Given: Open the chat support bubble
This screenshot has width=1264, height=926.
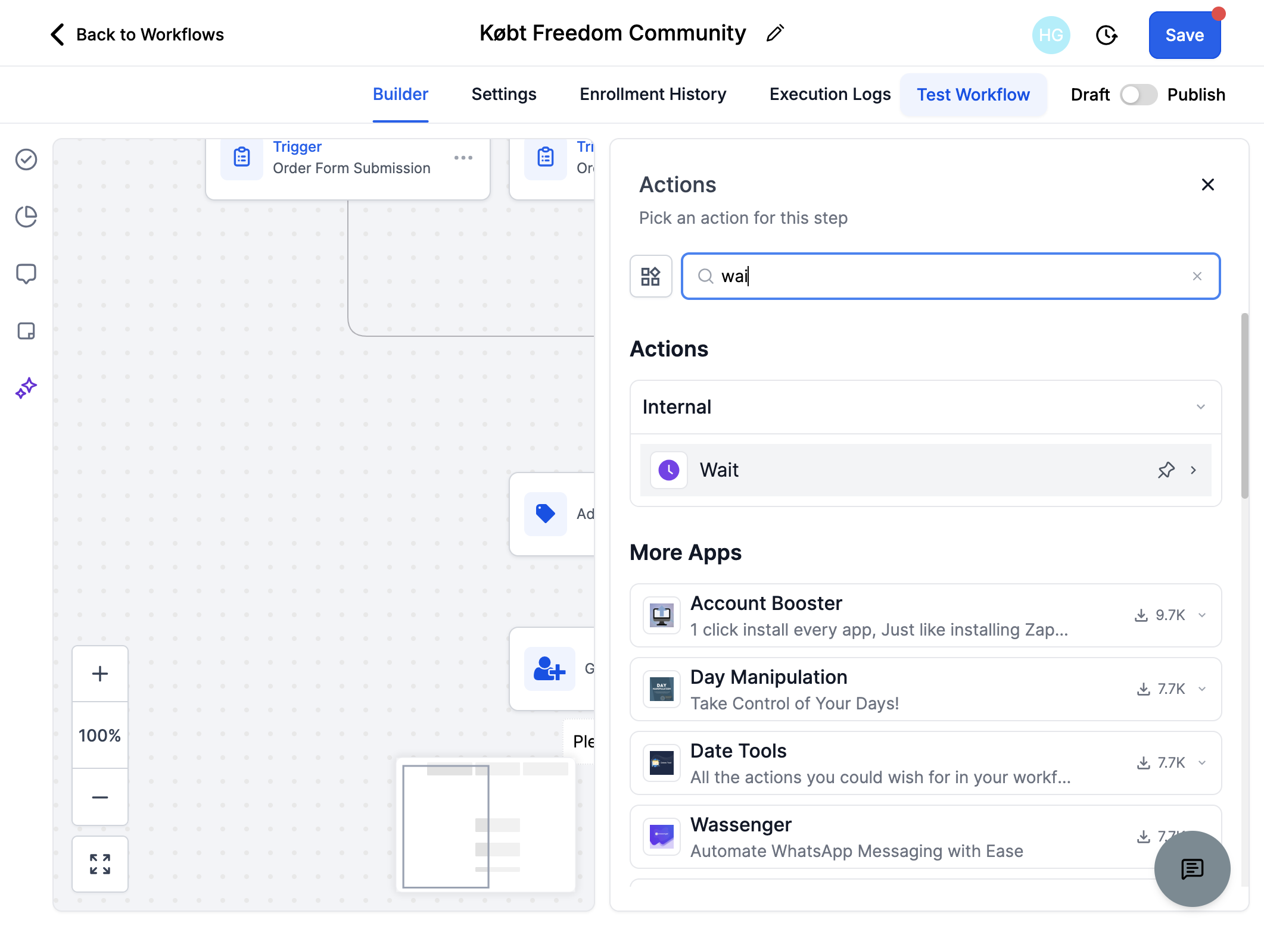Looking at the screenshot, I should click(x=1192, y=869).
